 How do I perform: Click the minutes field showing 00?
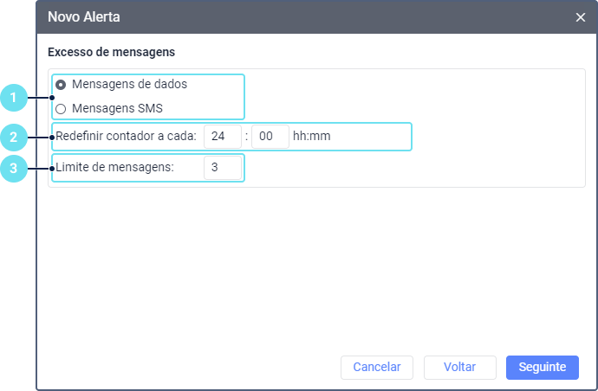pos(270,137)
